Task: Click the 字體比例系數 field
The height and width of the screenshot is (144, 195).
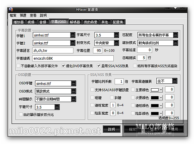Action: [x=119, y=81]
